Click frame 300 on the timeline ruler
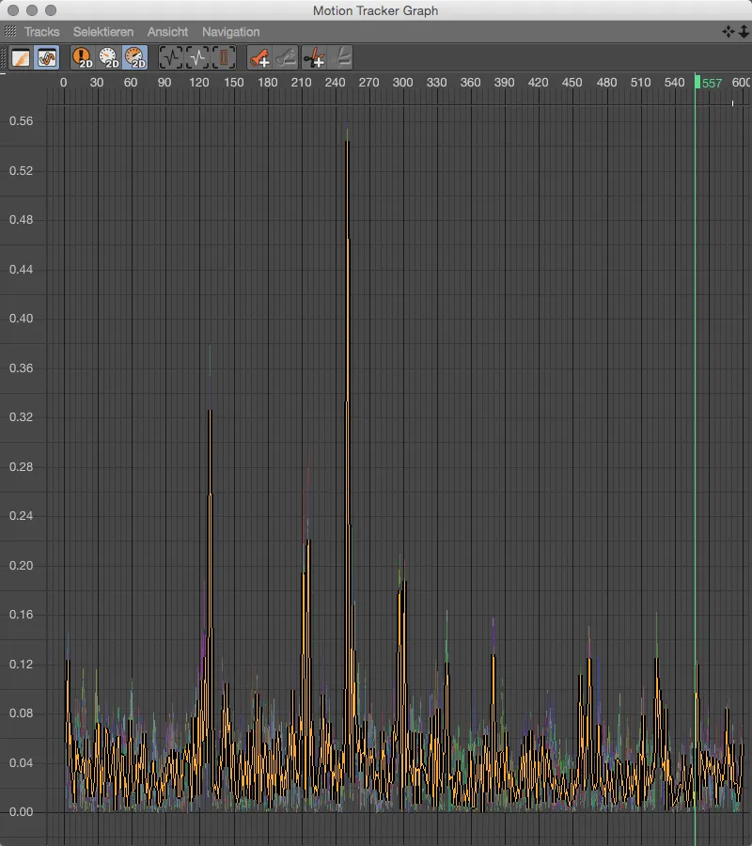The height and width of the screenshot is (846, 752). point(402,83)
